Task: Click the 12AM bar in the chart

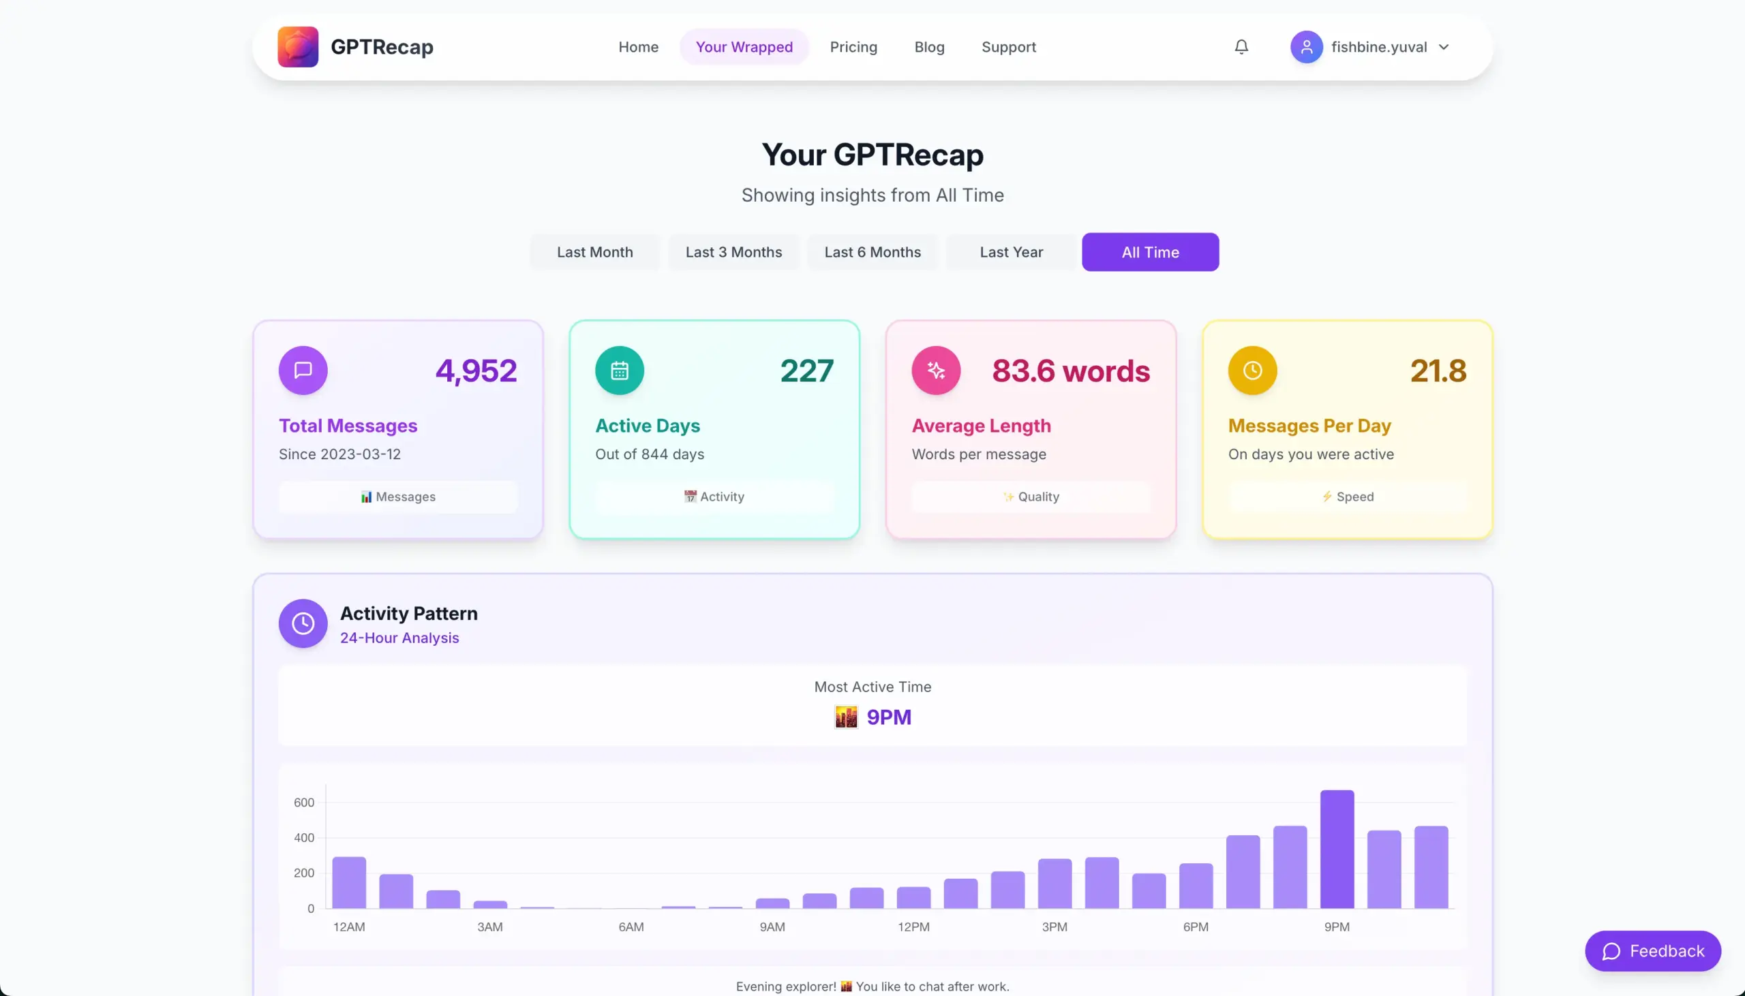Action: pyautogui.click(x=349, y=882)
